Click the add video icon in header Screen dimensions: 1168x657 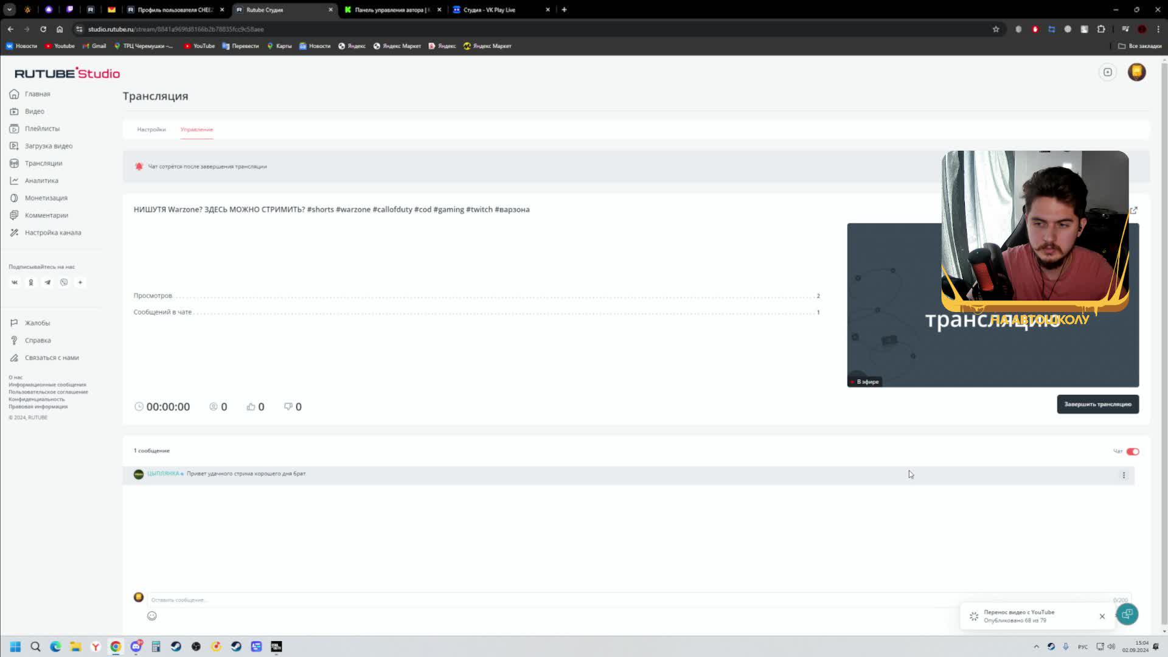pos(1107,72)
